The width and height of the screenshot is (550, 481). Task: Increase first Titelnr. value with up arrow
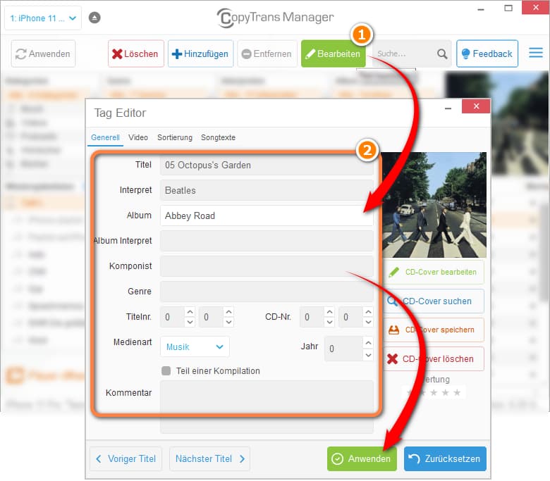point(190,311)
